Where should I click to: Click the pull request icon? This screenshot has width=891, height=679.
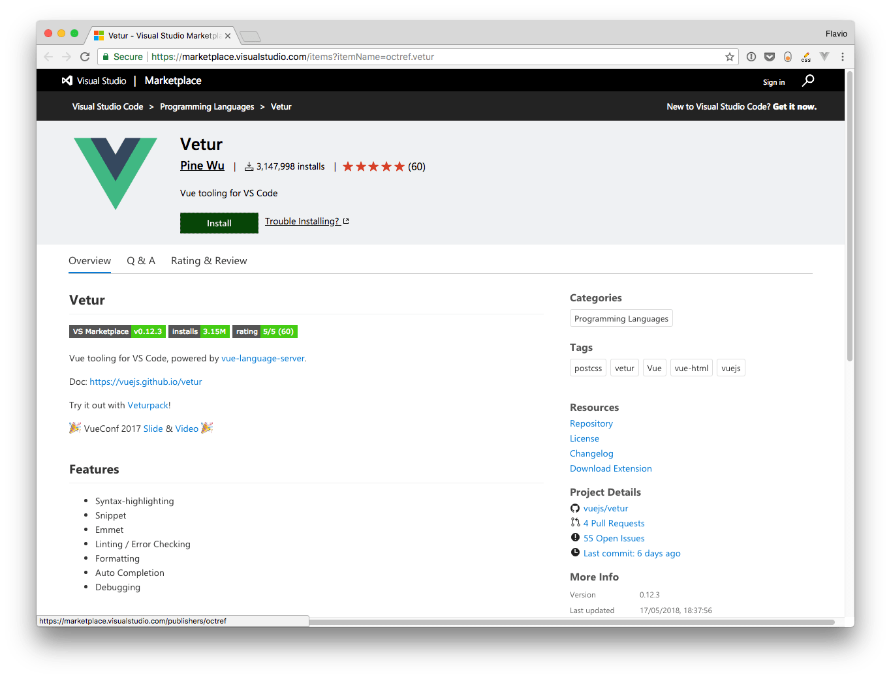click(x=575, y=522)
